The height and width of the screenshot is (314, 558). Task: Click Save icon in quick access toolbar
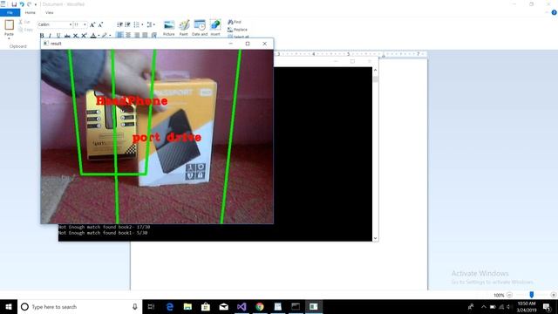[x=14, y=4]
